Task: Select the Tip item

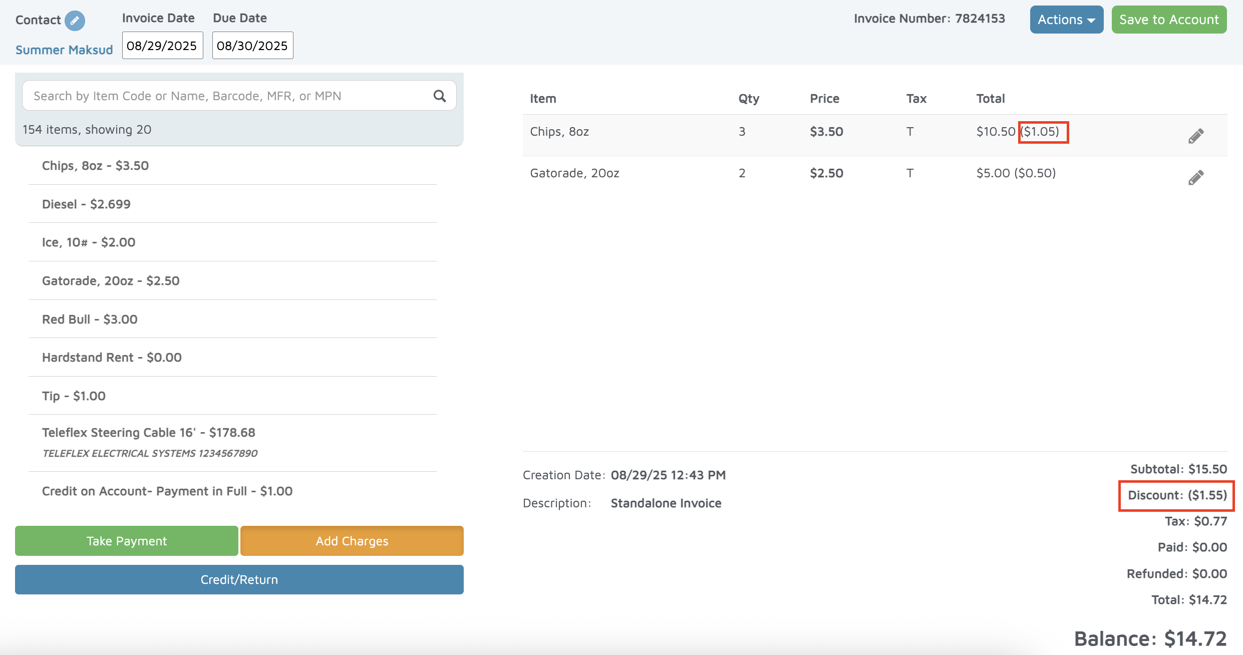Action: 74,396
